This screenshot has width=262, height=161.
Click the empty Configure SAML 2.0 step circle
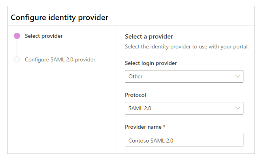17,59
